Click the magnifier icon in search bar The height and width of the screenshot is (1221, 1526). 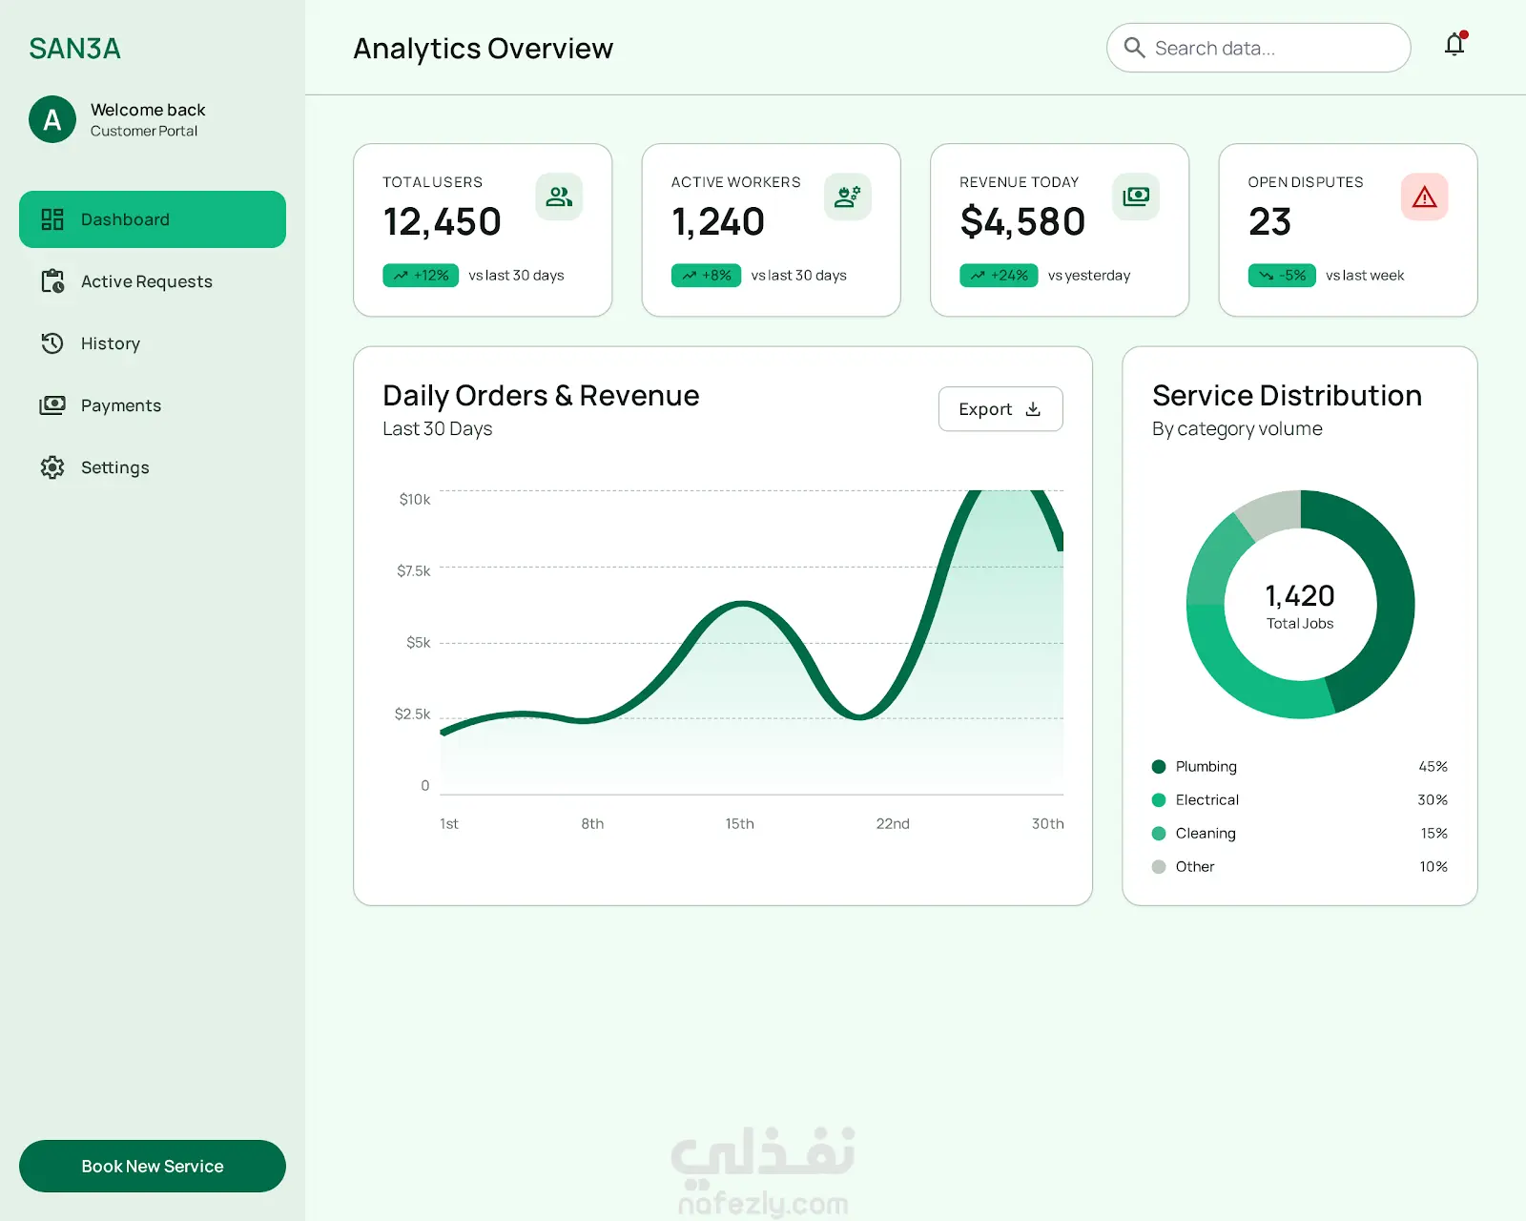[1134, 48]
